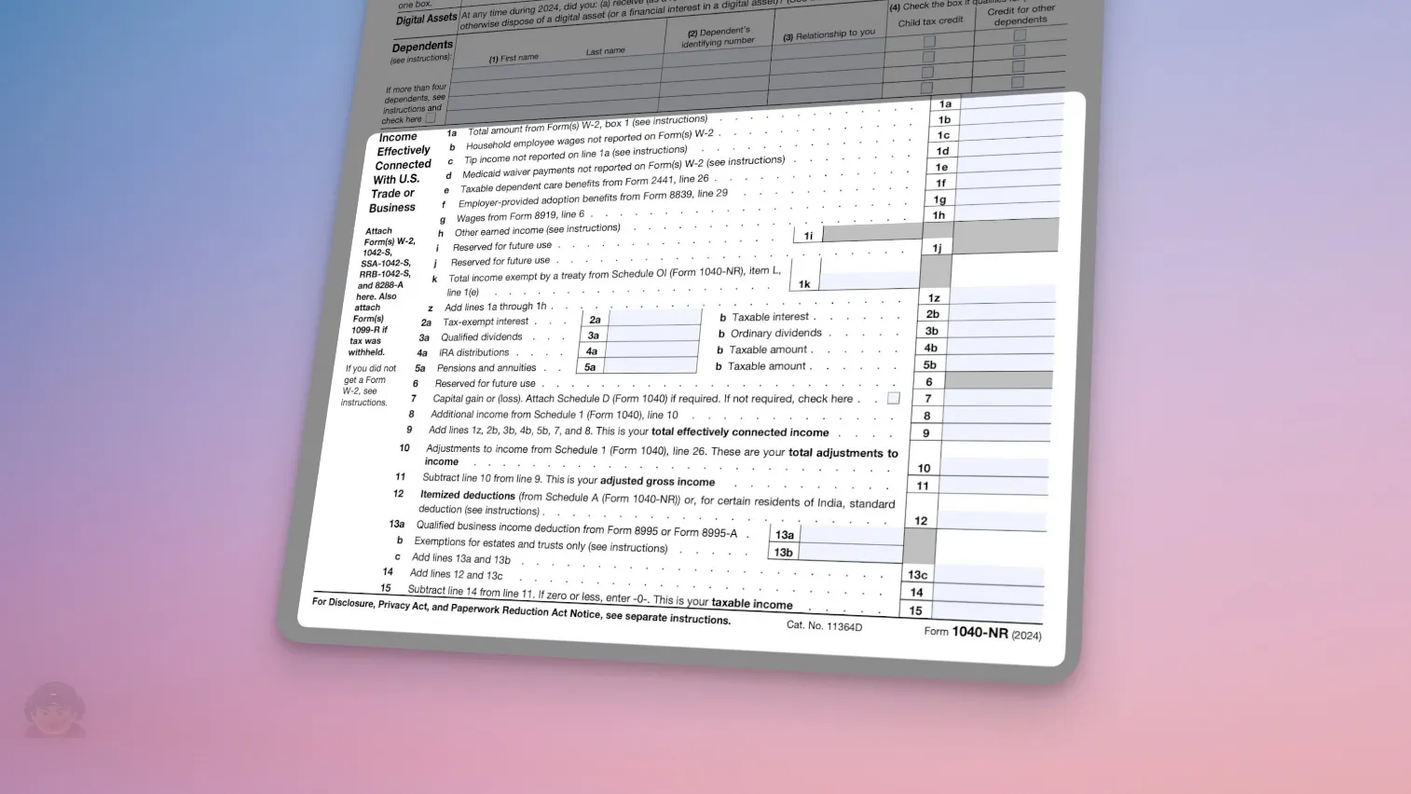Click the 3b ordinary dividends field

tap(1000, 327)
